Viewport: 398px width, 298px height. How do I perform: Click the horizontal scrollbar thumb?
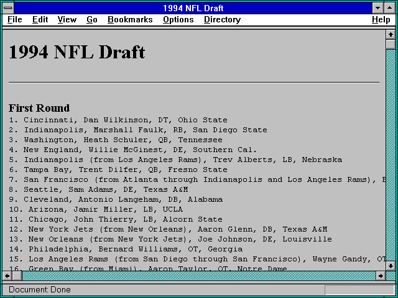(x=17, y=276)
